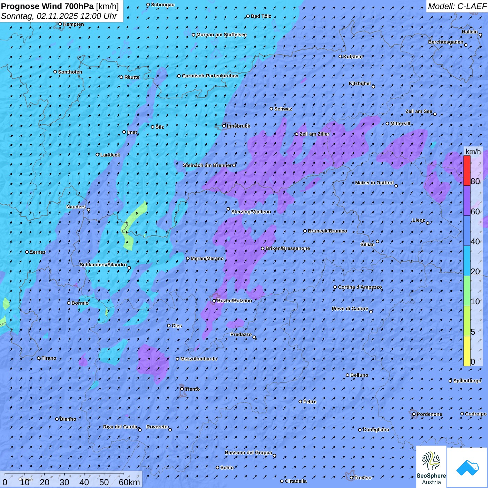Click the 'Kitzbühel' label

[360, 83]
